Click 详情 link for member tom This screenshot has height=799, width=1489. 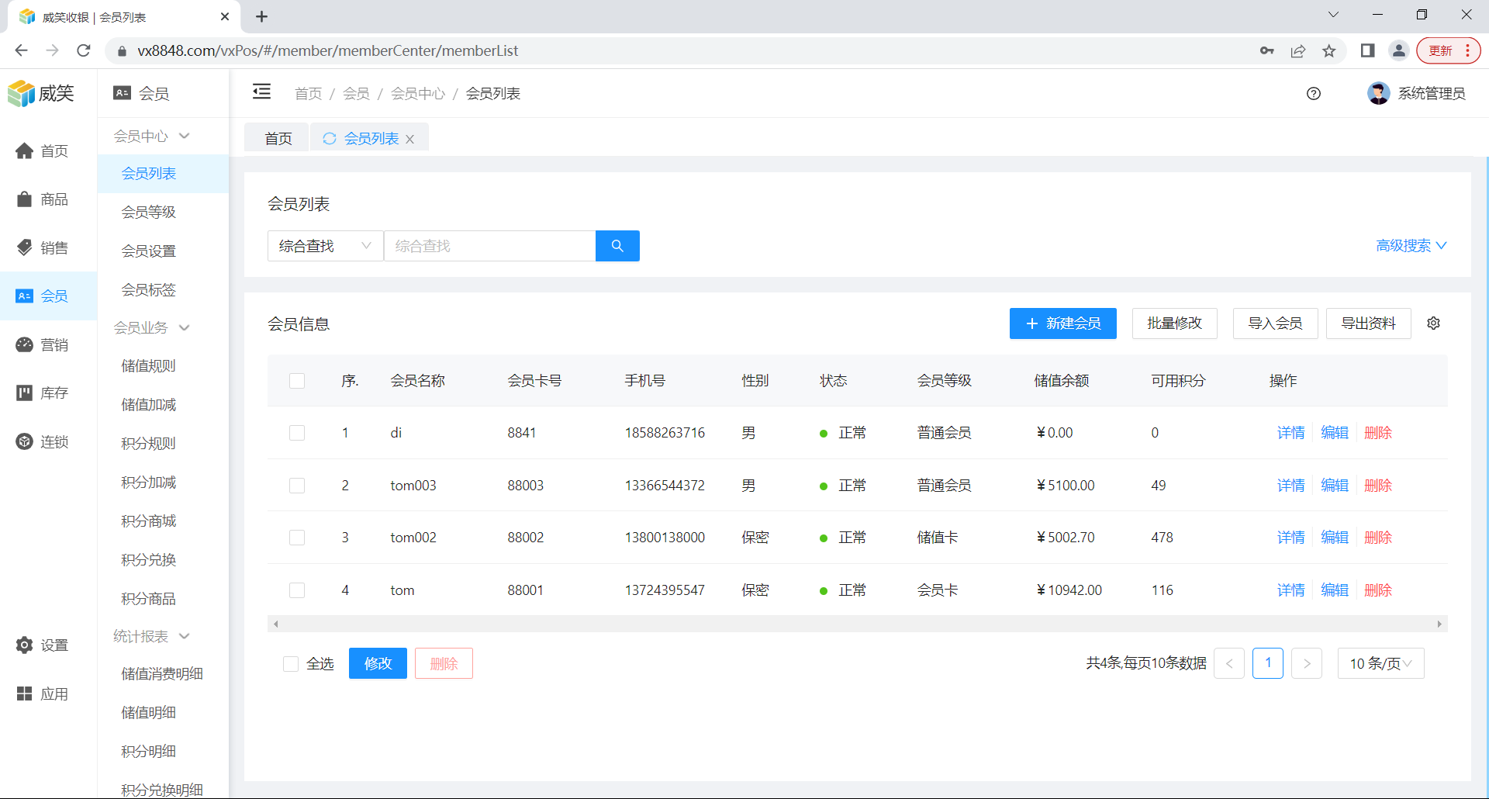(x=1290, y=590)
